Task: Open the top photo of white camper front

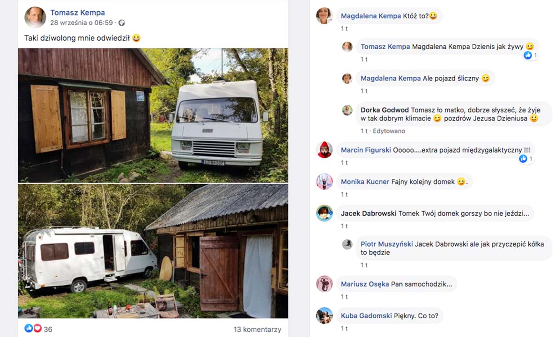Action: pos(153,115)
